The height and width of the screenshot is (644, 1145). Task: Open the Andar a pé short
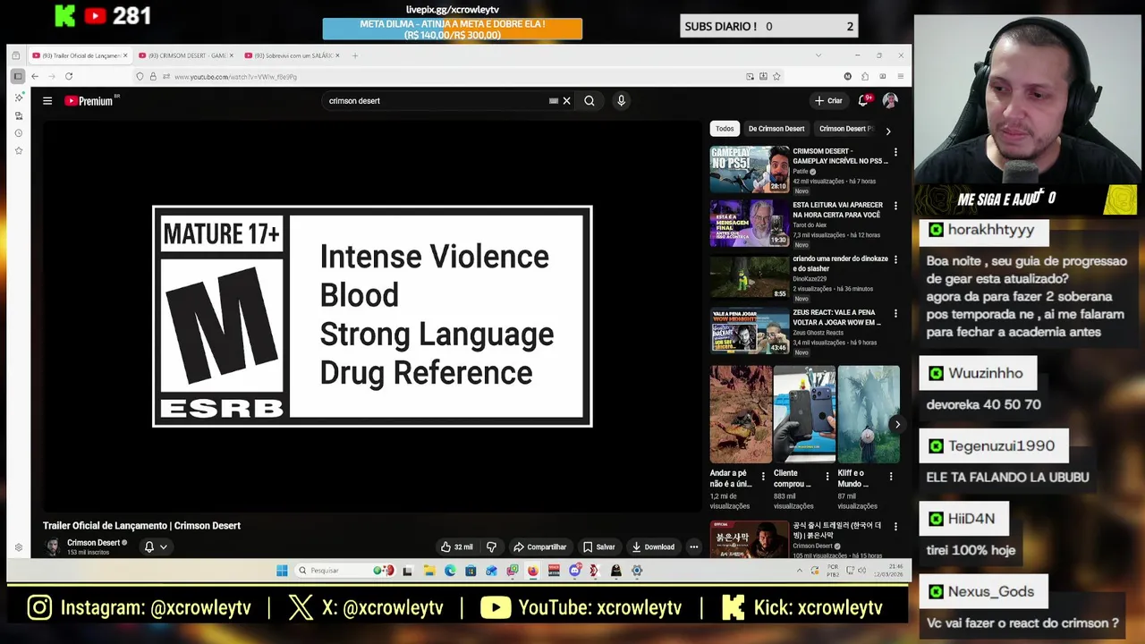click(x=741, y=414)
